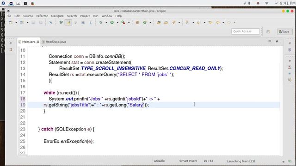Open the Back history dropdown arrow
296x166 pixels.
point(223,23)
